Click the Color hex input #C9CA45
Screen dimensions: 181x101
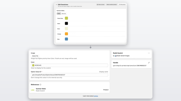[69, 65]
